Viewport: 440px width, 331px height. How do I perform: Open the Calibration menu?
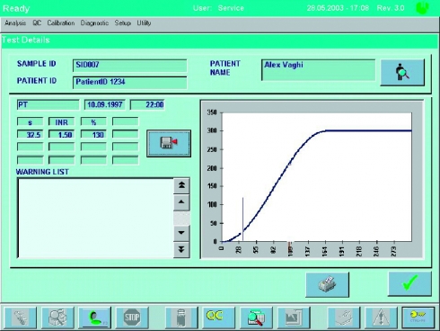61,23
